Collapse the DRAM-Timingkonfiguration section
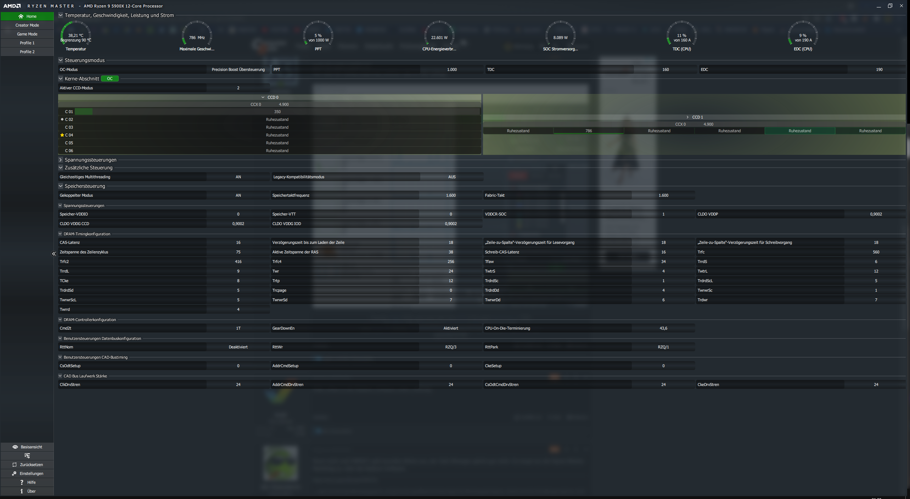 point(60,234)
